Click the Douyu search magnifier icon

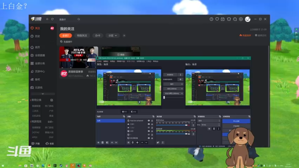coord(78,19)
